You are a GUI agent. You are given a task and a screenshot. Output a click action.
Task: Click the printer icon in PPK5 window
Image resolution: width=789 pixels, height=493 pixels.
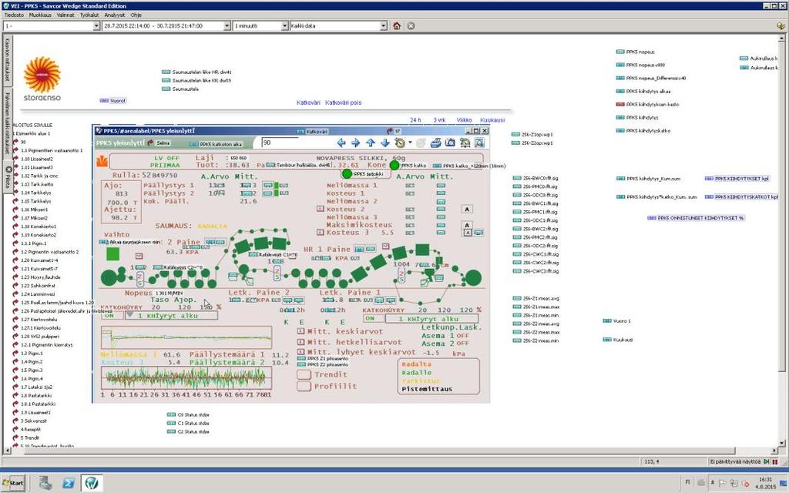(x=436, y=143)
